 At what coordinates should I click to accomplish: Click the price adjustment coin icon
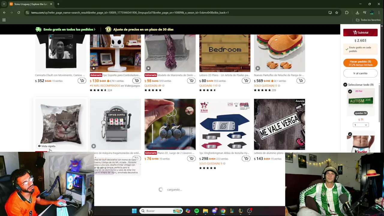[108, 29]
